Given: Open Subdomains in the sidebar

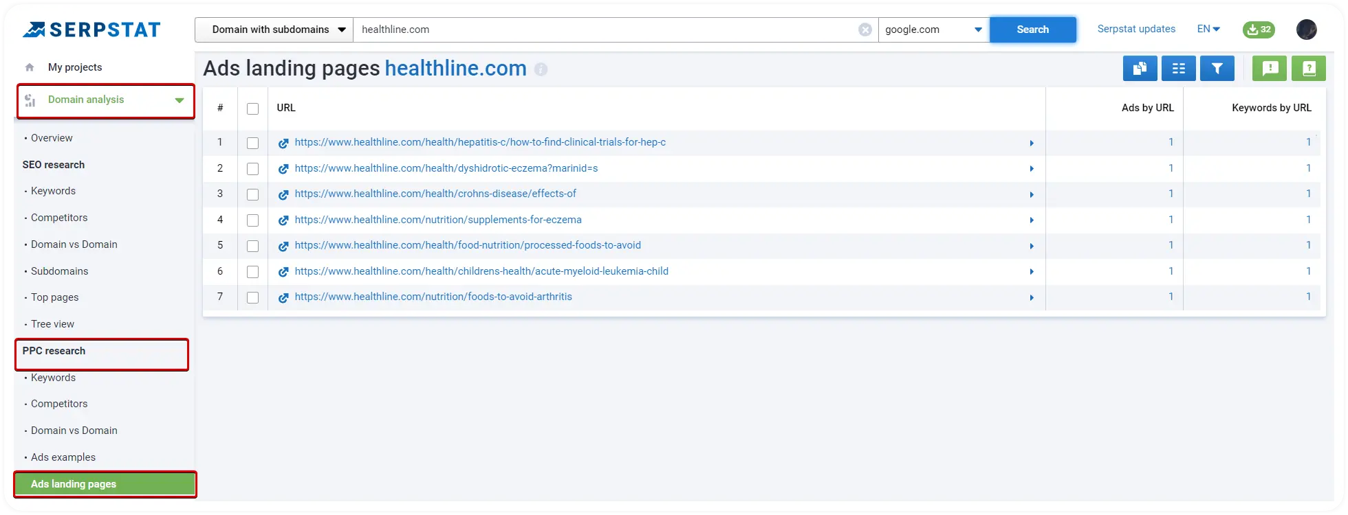Looking at the screenshot, I should pos(60,271).
